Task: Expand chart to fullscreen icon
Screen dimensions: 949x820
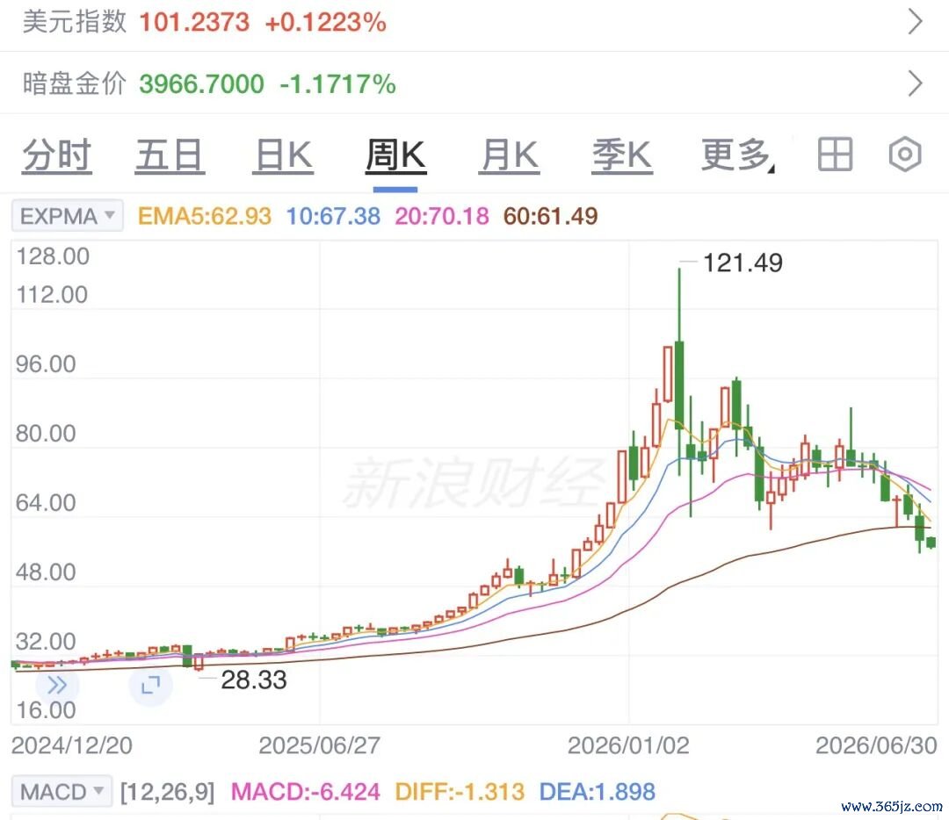Action: point(150,685)
